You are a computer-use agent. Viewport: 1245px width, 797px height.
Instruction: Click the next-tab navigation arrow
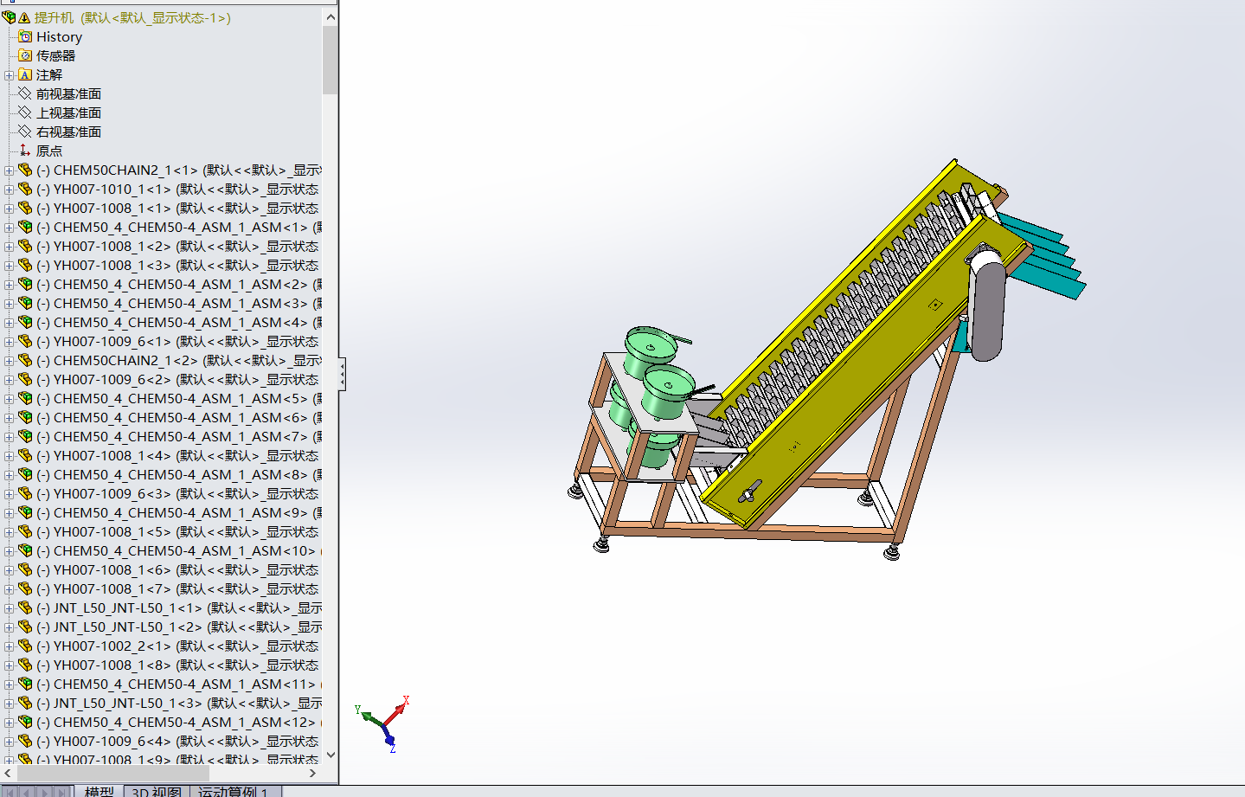(44, 791)
